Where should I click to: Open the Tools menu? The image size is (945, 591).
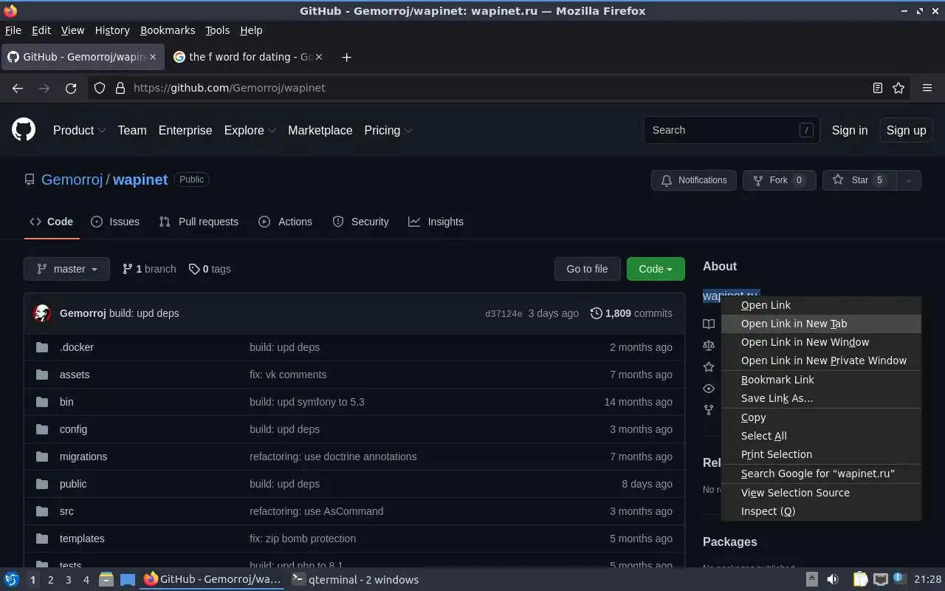click(x=217, y=30)
